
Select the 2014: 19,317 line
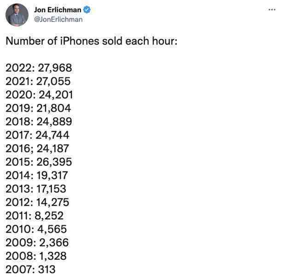pyautogui.click(x=36, y=175)
